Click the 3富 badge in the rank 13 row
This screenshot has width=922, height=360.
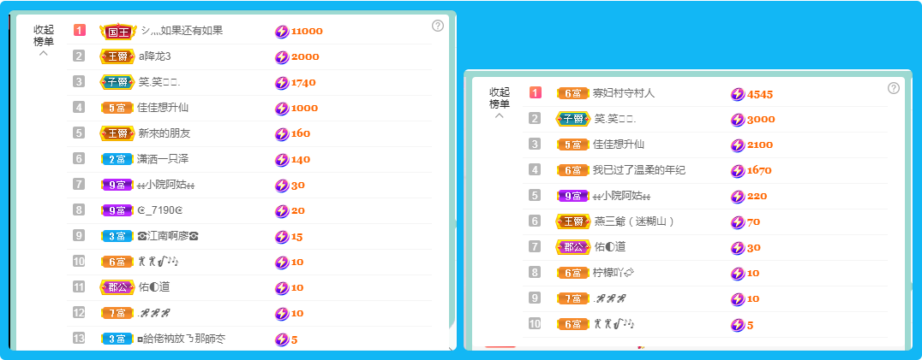tap(117, 339)
